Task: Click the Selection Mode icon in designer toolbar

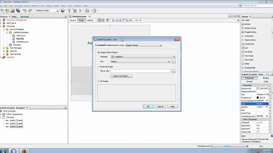Action: (x=99, y=20)
